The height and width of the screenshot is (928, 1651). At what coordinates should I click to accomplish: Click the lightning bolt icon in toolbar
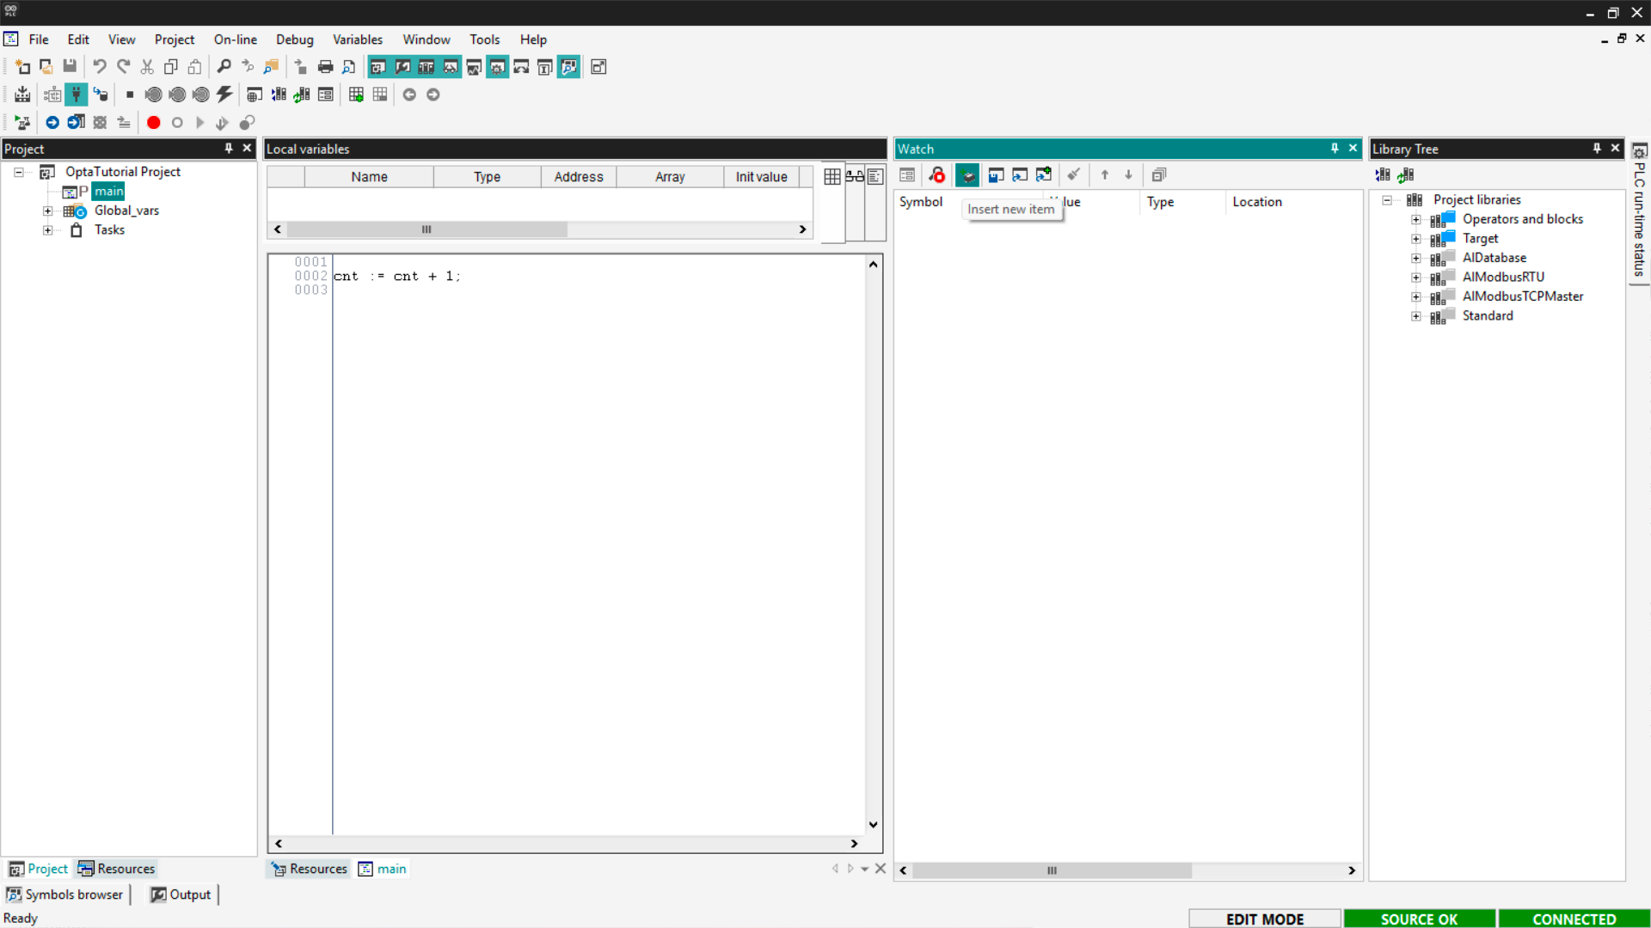[x=224, y=95]
